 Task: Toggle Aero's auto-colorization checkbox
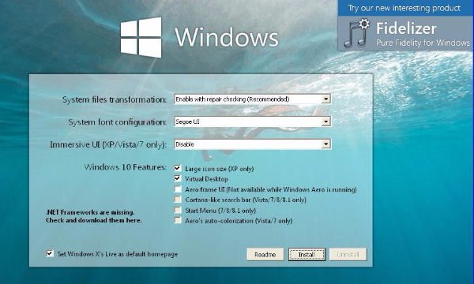(178, 220)
